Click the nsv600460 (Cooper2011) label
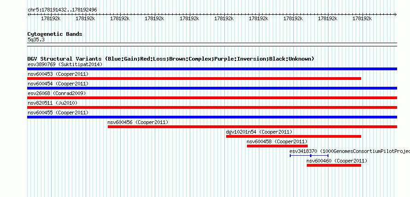 coord(337,161)
